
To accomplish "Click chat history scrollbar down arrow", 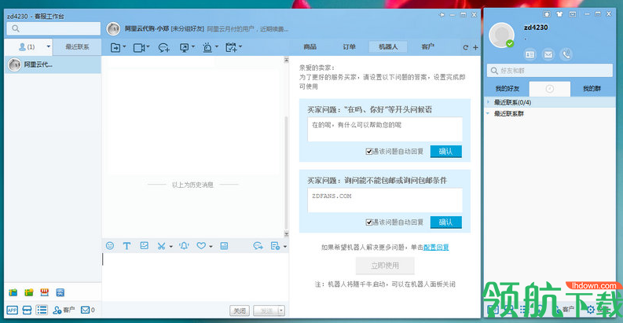I will [x=286, y=234].
